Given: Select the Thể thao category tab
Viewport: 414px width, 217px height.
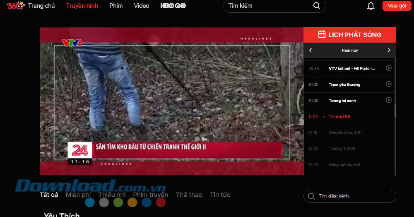Looking at the screenshot, I should point(189,195).
